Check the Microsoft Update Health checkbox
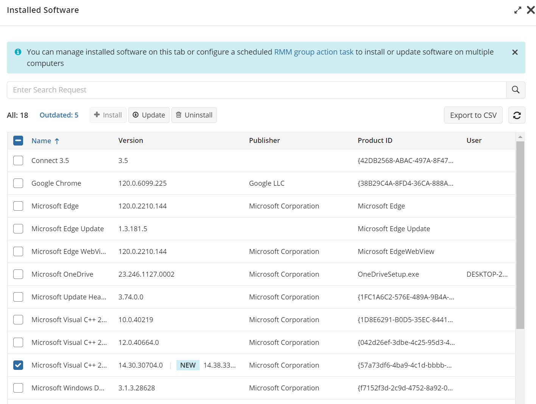This screenshot has height=404, width=536. click(x=18, y=297)
